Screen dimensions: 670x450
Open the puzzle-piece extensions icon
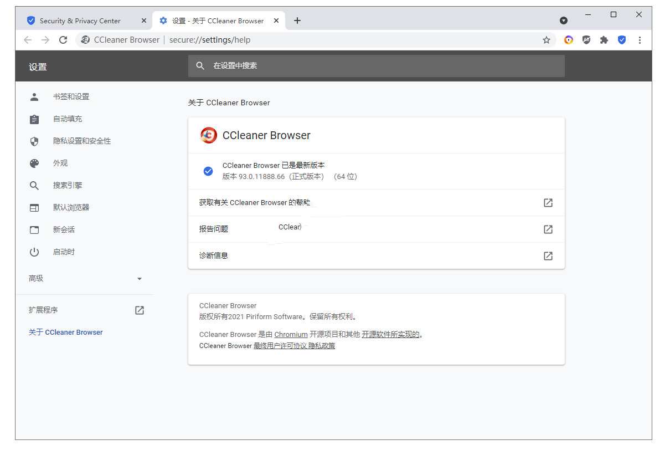604,40
